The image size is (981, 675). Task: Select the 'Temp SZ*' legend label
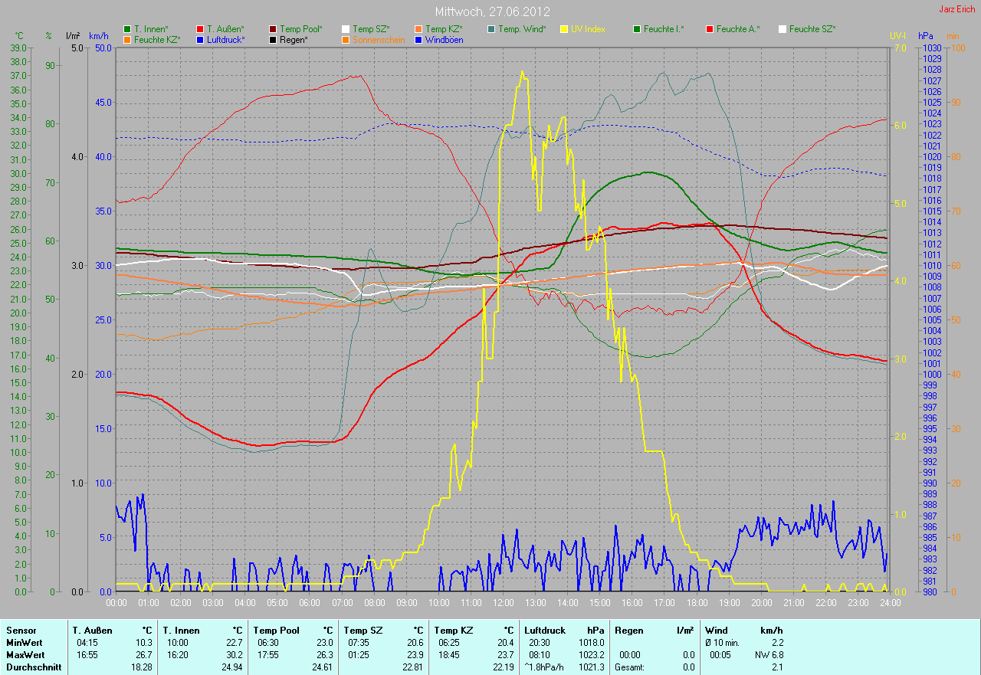click(x=371, y=29)
